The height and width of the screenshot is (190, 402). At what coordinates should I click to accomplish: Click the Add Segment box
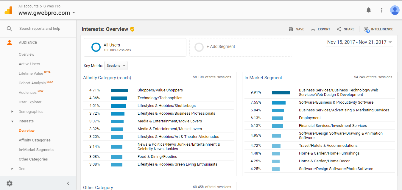point(241,47)
